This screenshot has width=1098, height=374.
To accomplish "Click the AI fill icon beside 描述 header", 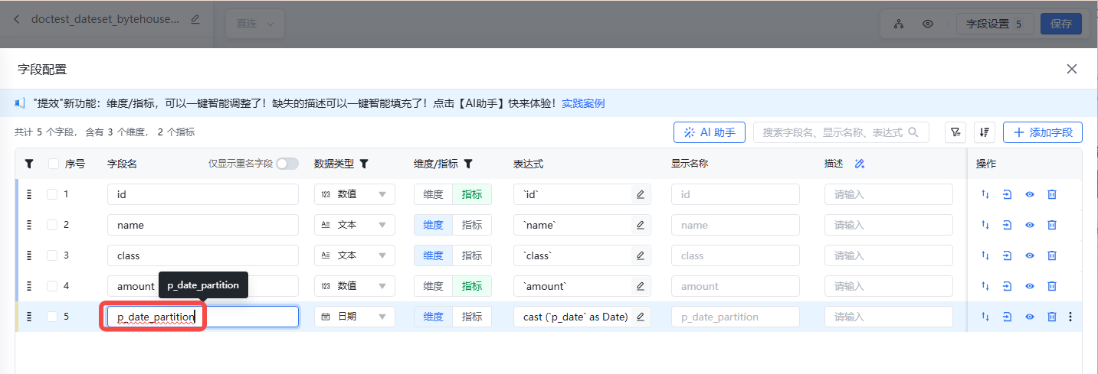I will pos(860,164).
